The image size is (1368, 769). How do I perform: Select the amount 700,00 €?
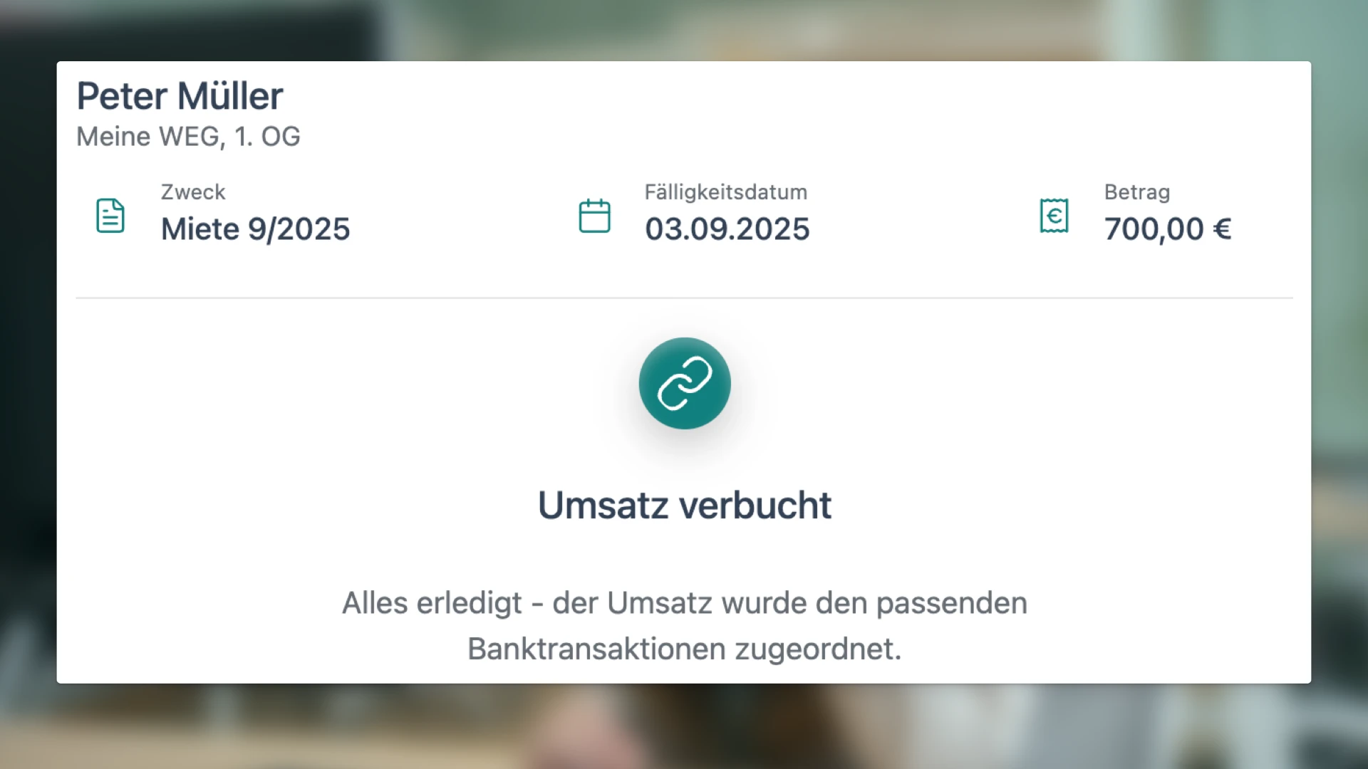[1168, 229]
